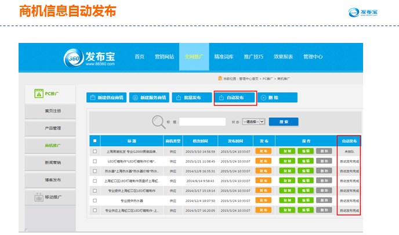Click orange 发布 button in first row
399x235 pixels.
point(263,151)
